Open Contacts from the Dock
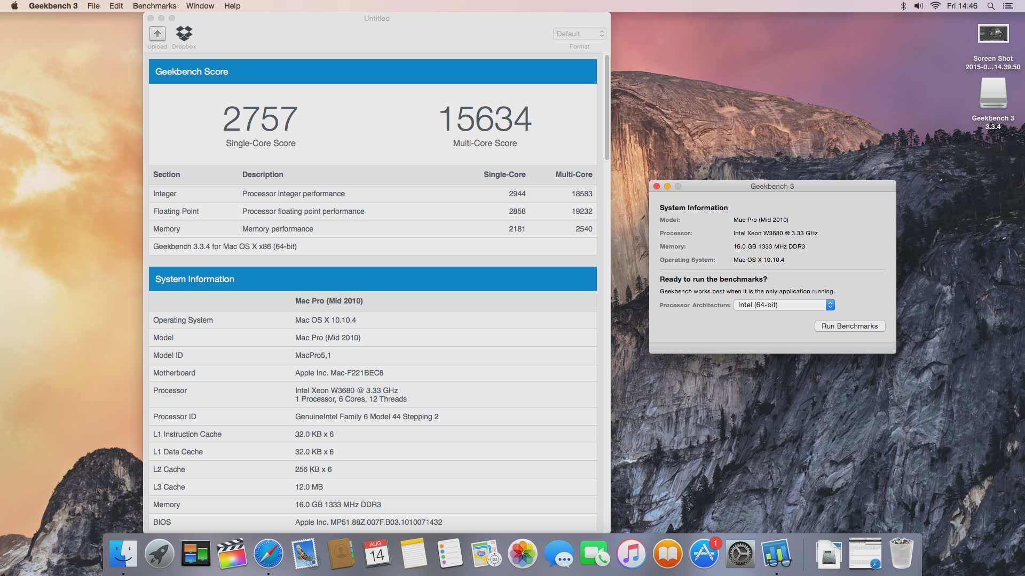 point(341,554)
